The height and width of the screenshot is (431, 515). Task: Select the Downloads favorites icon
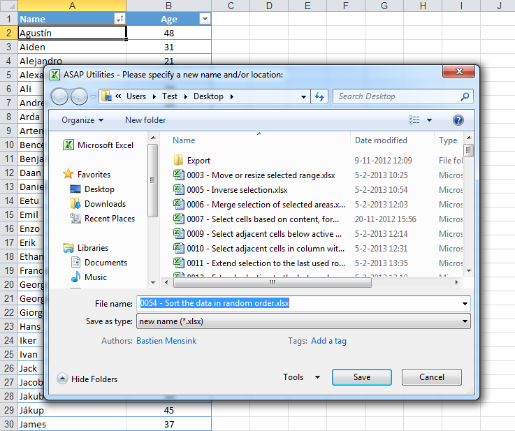(76, 204)
